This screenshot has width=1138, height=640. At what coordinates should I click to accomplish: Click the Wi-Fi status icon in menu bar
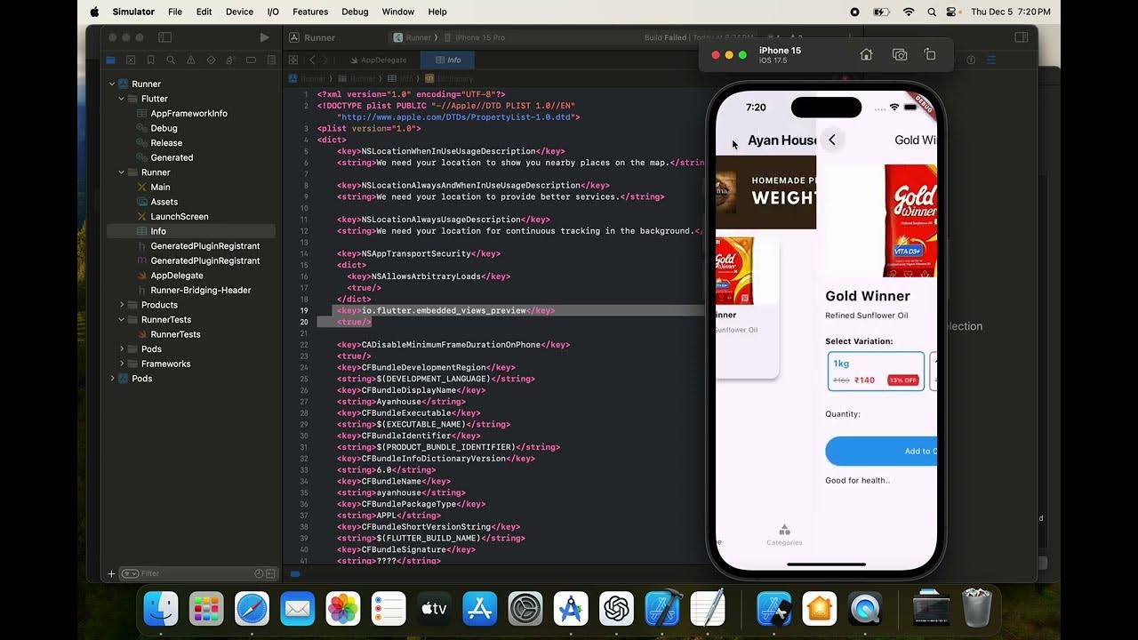click(x=908, y=12)
